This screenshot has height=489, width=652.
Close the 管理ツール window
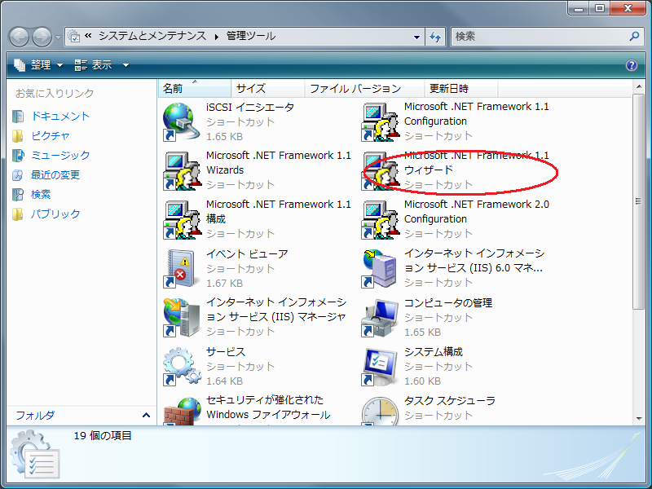pos(628,8)
